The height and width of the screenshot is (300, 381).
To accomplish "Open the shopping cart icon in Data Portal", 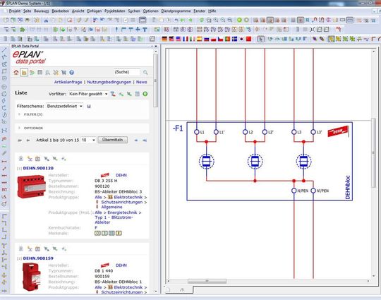I will [64, 73].
